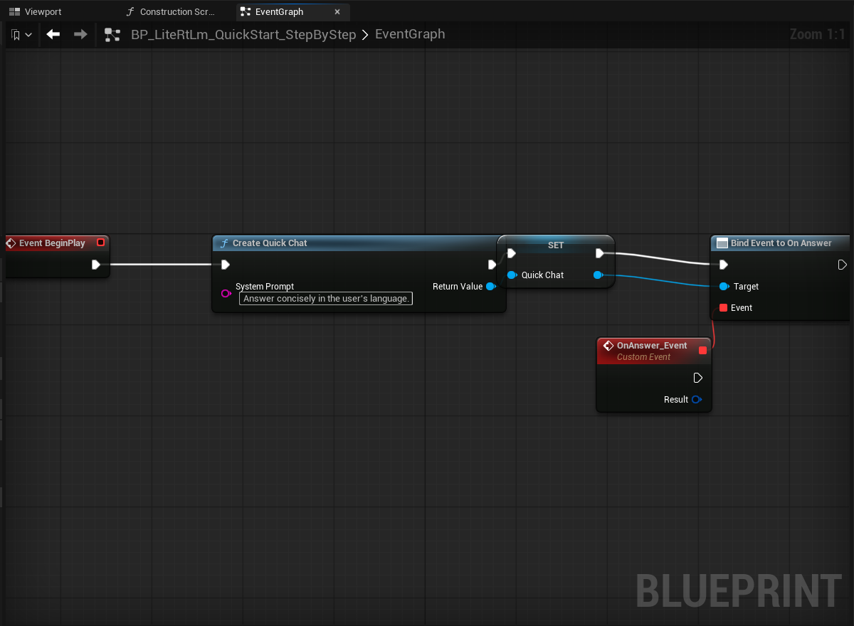Click the Return Value output pin
Viewport: 854px width, 626px height.
pos(490,287)
